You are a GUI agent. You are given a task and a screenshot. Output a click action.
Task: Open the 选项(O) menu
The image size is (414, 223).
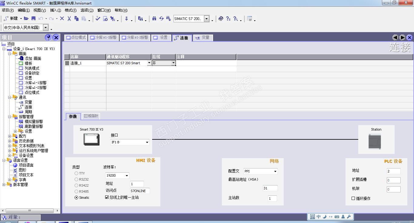[x=87, y=10]
